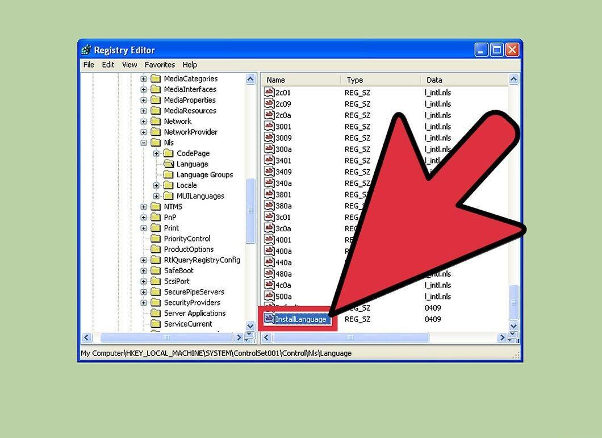Open the Favorites menu

[x=160, y=65]
